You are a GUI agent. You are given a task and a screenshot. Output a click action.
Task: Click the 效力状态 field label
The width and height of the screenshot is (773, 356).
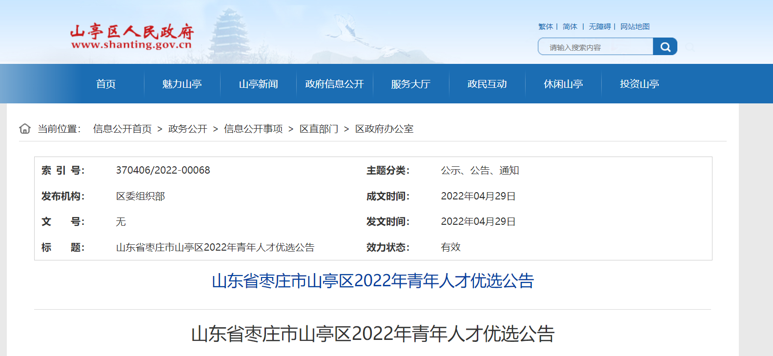[388, 247]
